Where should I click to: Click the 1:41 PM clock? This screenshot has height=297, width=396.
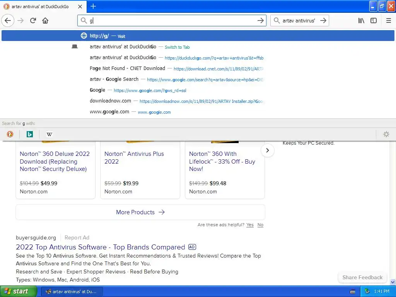pos(382,292)
